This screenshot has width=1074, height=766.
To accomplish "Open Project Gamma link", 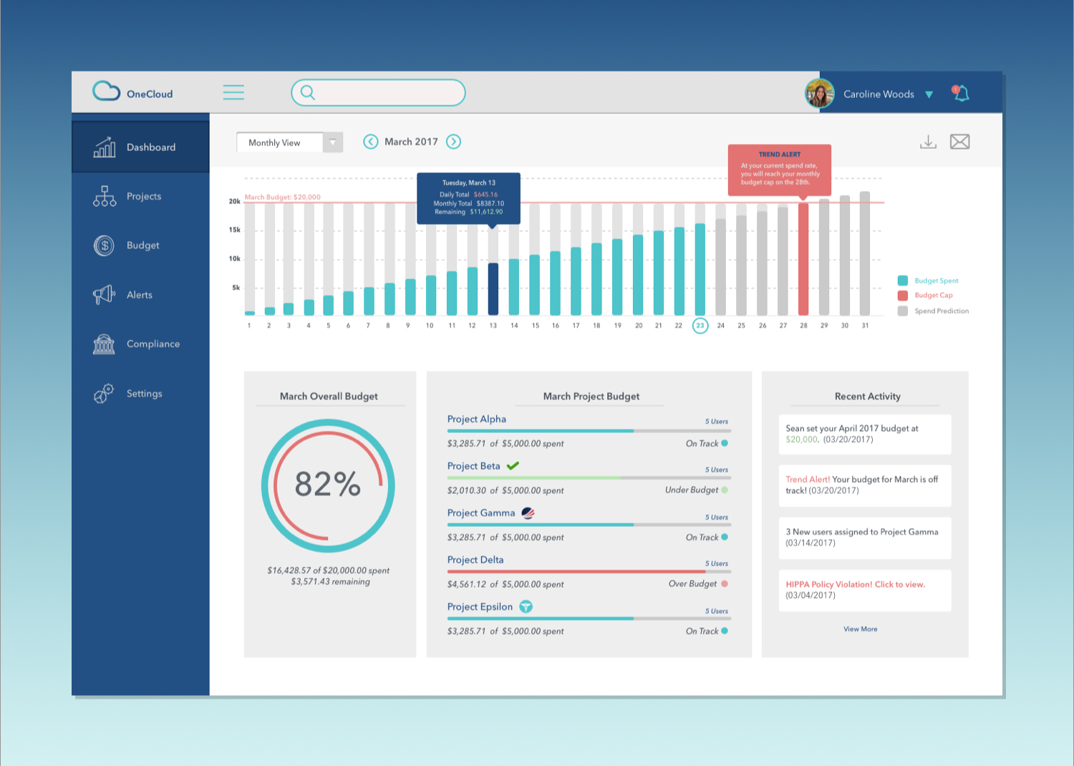I will tap(481, 513).
